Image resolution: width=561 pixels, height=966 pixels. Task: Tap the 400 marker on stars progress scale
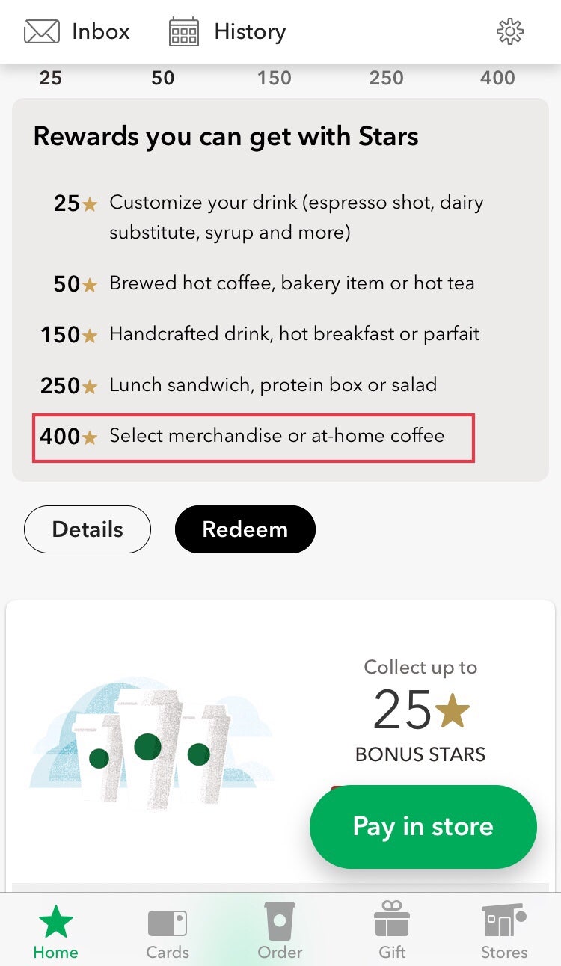coord(498,78)
